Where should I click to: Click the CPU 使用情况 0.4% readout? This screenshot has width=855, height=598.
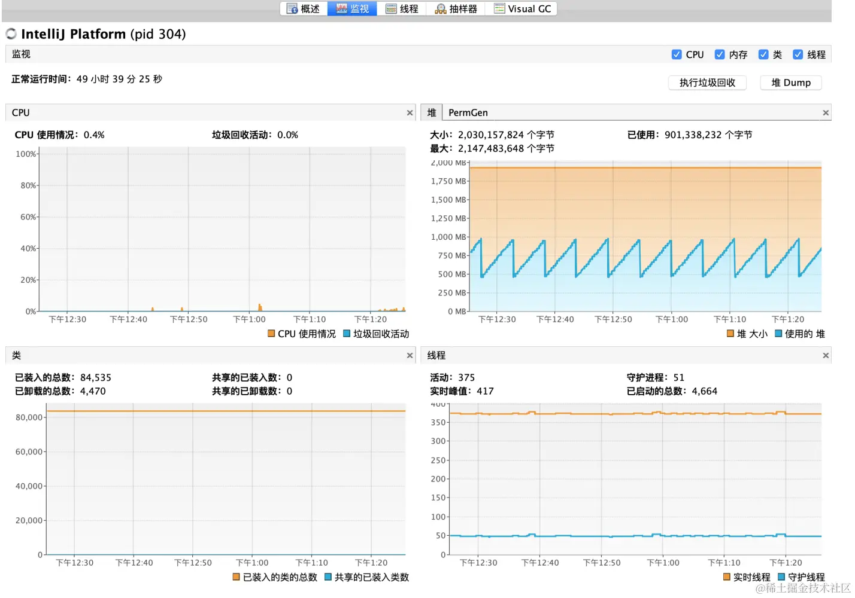click(x=94, y=135)
